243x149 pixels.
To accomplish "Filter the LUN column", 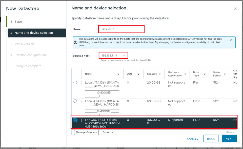I will tap(138, 74).
